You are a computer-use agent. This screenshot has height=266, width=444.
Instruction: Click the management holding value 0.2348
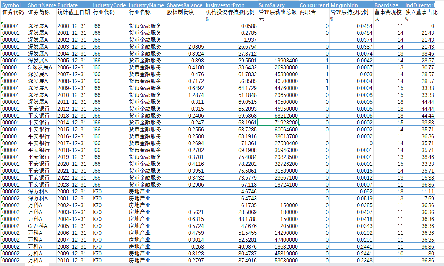[x=351, y=260]
